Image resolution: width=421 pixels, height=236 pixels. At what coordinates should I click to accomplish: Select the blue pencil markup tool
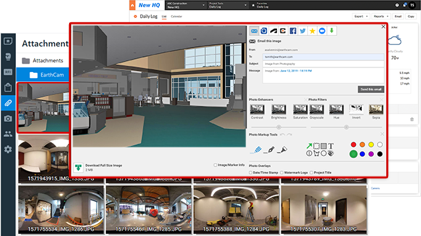pyautogui.click(x=256, y=150)
